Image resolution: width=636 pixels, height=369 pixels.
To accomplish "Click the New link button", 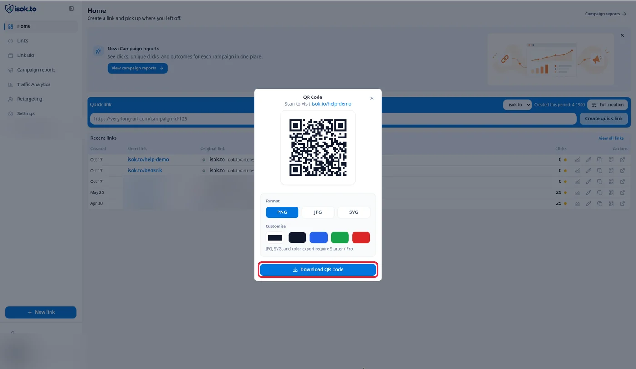I will [x=41, y=312].
